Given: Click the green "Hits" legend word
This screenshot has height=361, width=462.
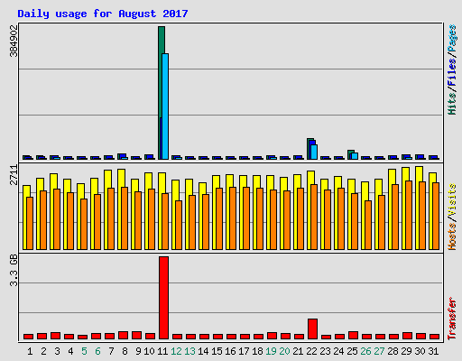Looking at the screenshot, I should tap(452, 104).
